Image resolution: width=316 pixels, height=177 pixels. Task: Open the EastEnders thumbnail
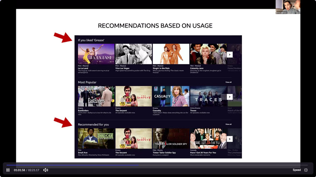pyautogui.click(x=96, y=96)
